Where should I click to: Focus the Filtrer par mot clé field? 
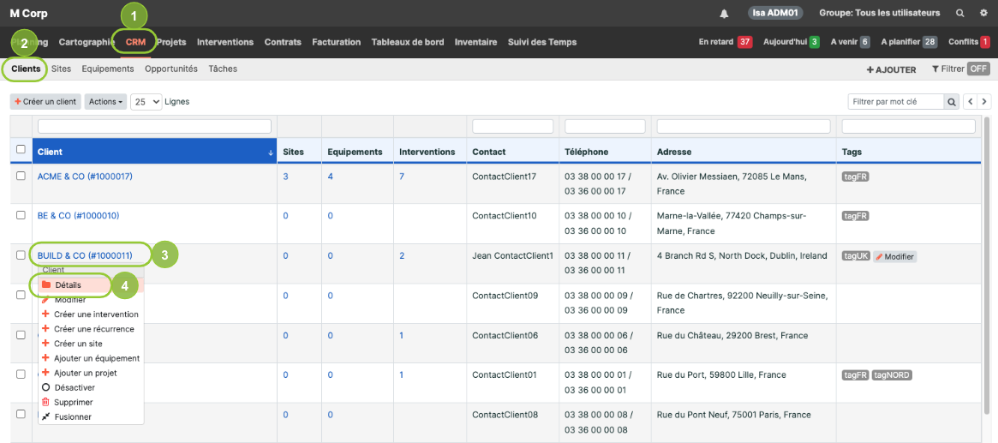tap(895, 101)
